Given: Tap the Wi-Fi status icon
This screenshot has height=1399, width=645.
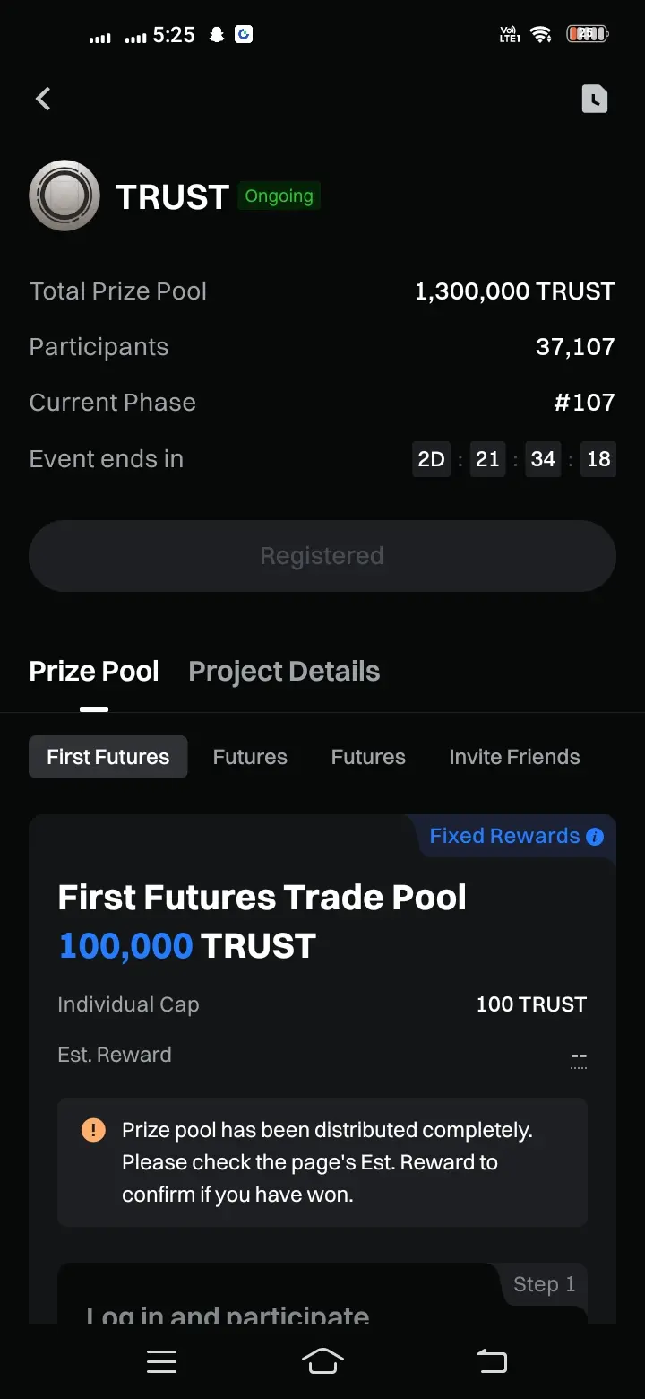Looking at the screenshot, I should click(540, 35).
